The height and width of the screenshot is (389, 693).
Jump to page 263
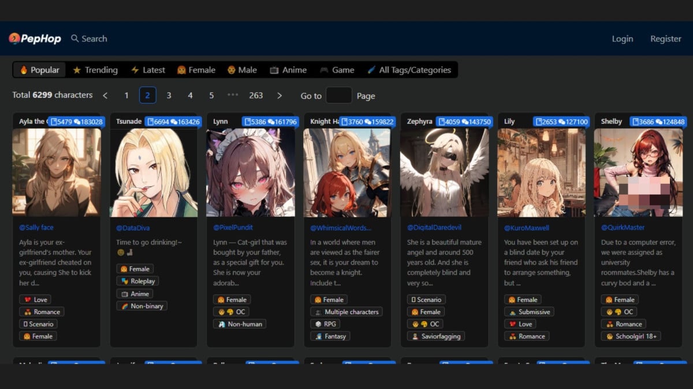point(256,96)
